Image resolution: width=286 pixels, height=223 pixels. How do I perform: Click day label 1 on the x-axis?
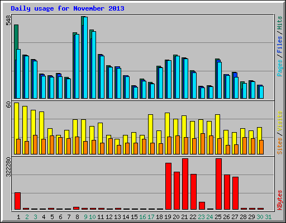click(x=18, y=217)
